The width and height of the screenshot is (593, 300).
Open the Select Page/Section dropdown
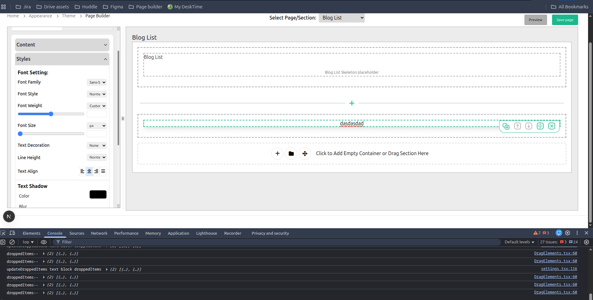(342, 18)
